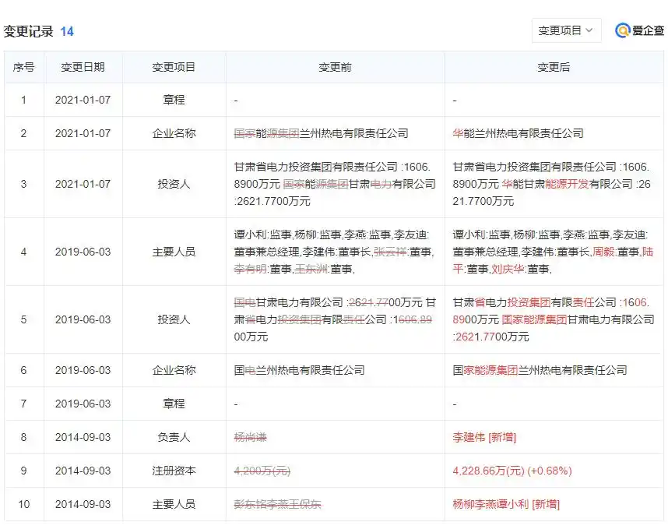This screenshot has width=668, height=529.
Task: Select row 5 变更后 investor text ending 2621.7700万元
Action: click(554, 319)
